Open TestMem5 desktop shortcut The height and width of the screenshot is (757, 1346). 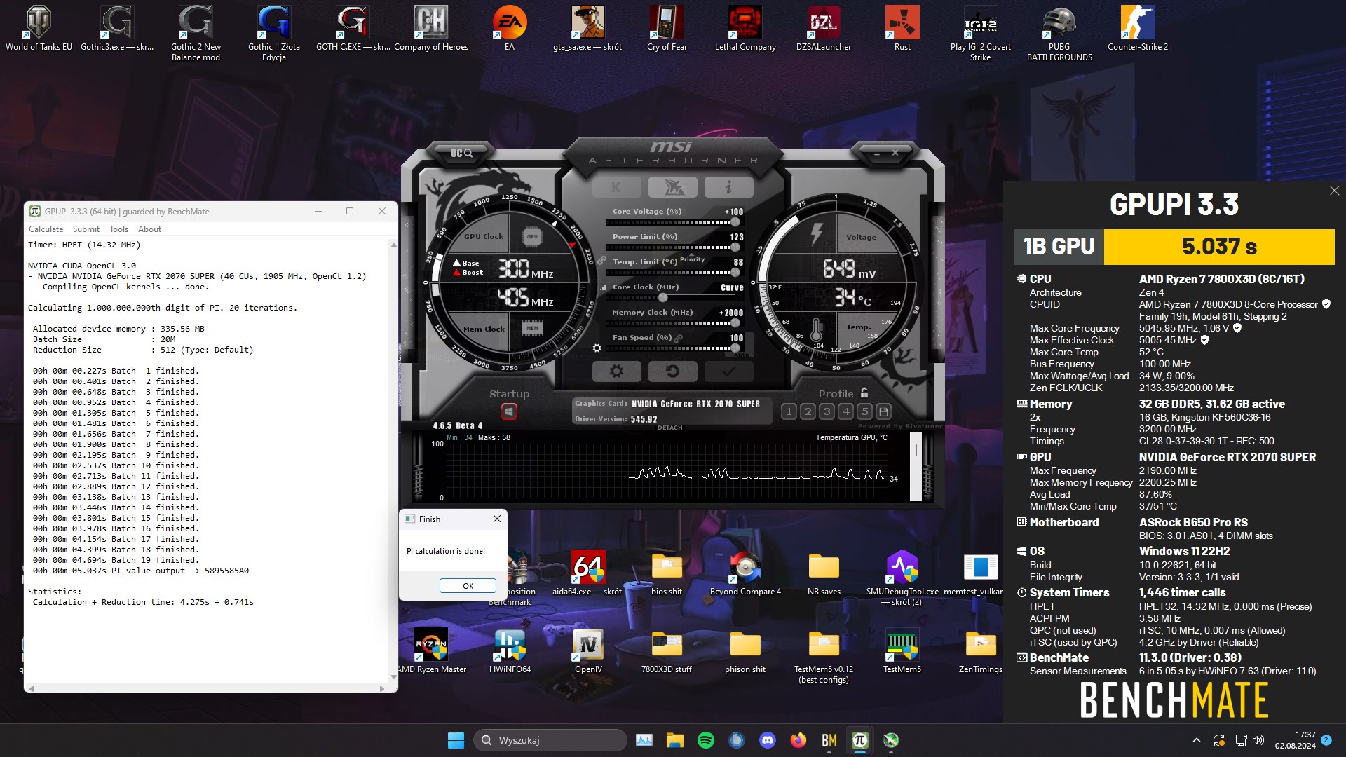pos(902,651)
